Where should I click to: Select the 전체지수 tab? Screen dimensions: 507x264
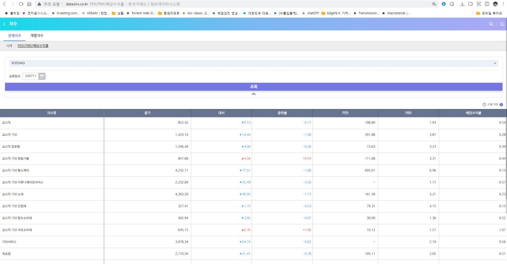pyautogui.click(x=15, y=36)
